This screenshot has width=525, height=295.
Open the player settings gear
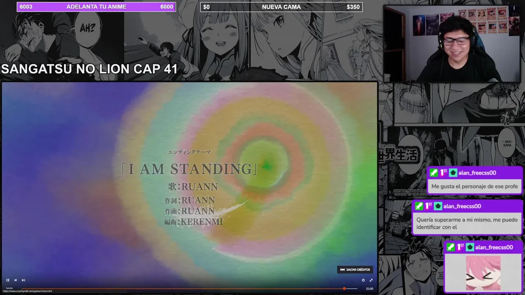[x=363, y=280]
